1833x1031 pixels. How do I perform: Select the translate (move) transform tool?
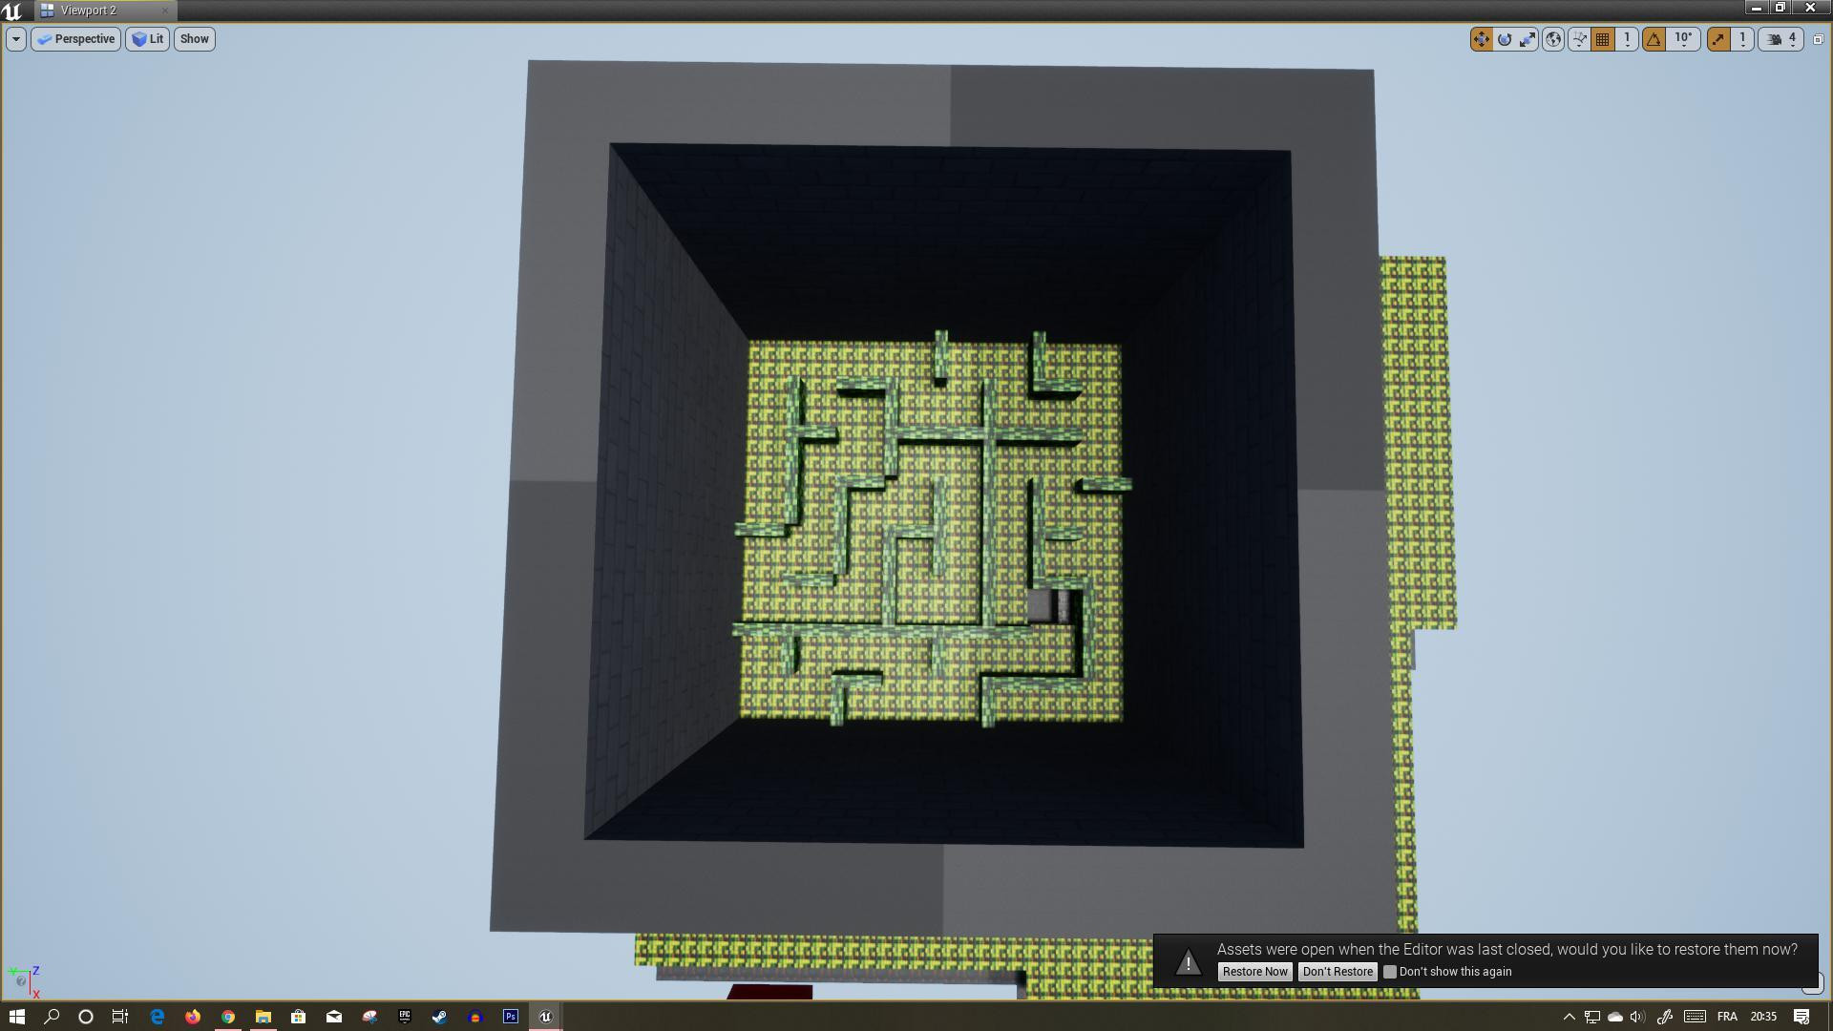(x=1481, y=39)
